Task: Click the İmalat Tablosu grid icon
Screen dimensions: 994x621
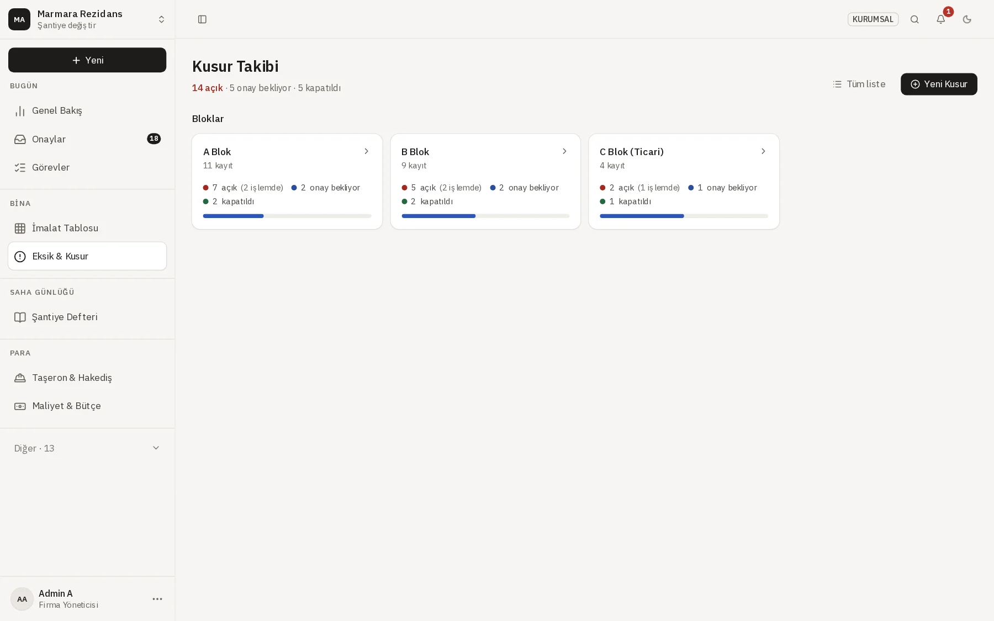Action: click(20, 228)
